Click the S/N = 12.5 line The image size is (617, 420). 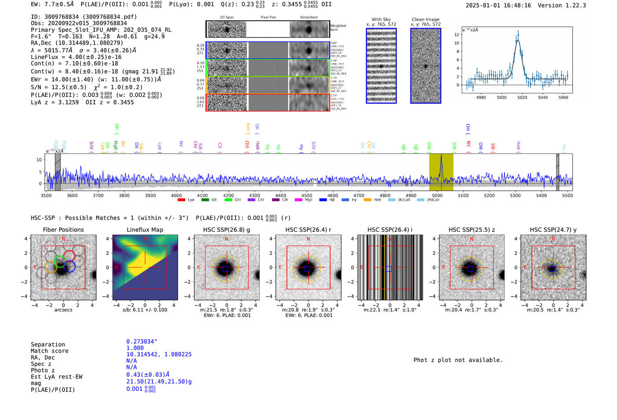click(86, 87)
